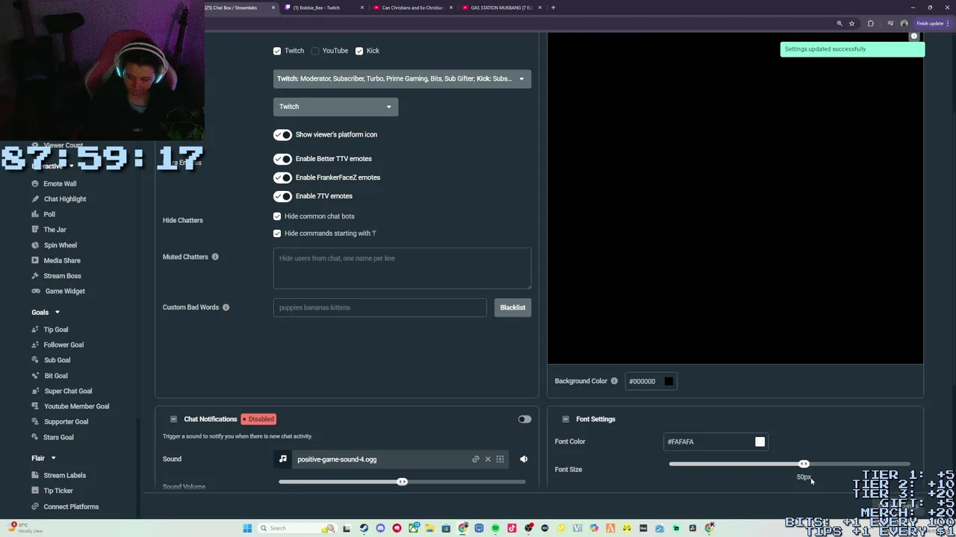Click the Font Size slider handle

(x=804, y=464)
